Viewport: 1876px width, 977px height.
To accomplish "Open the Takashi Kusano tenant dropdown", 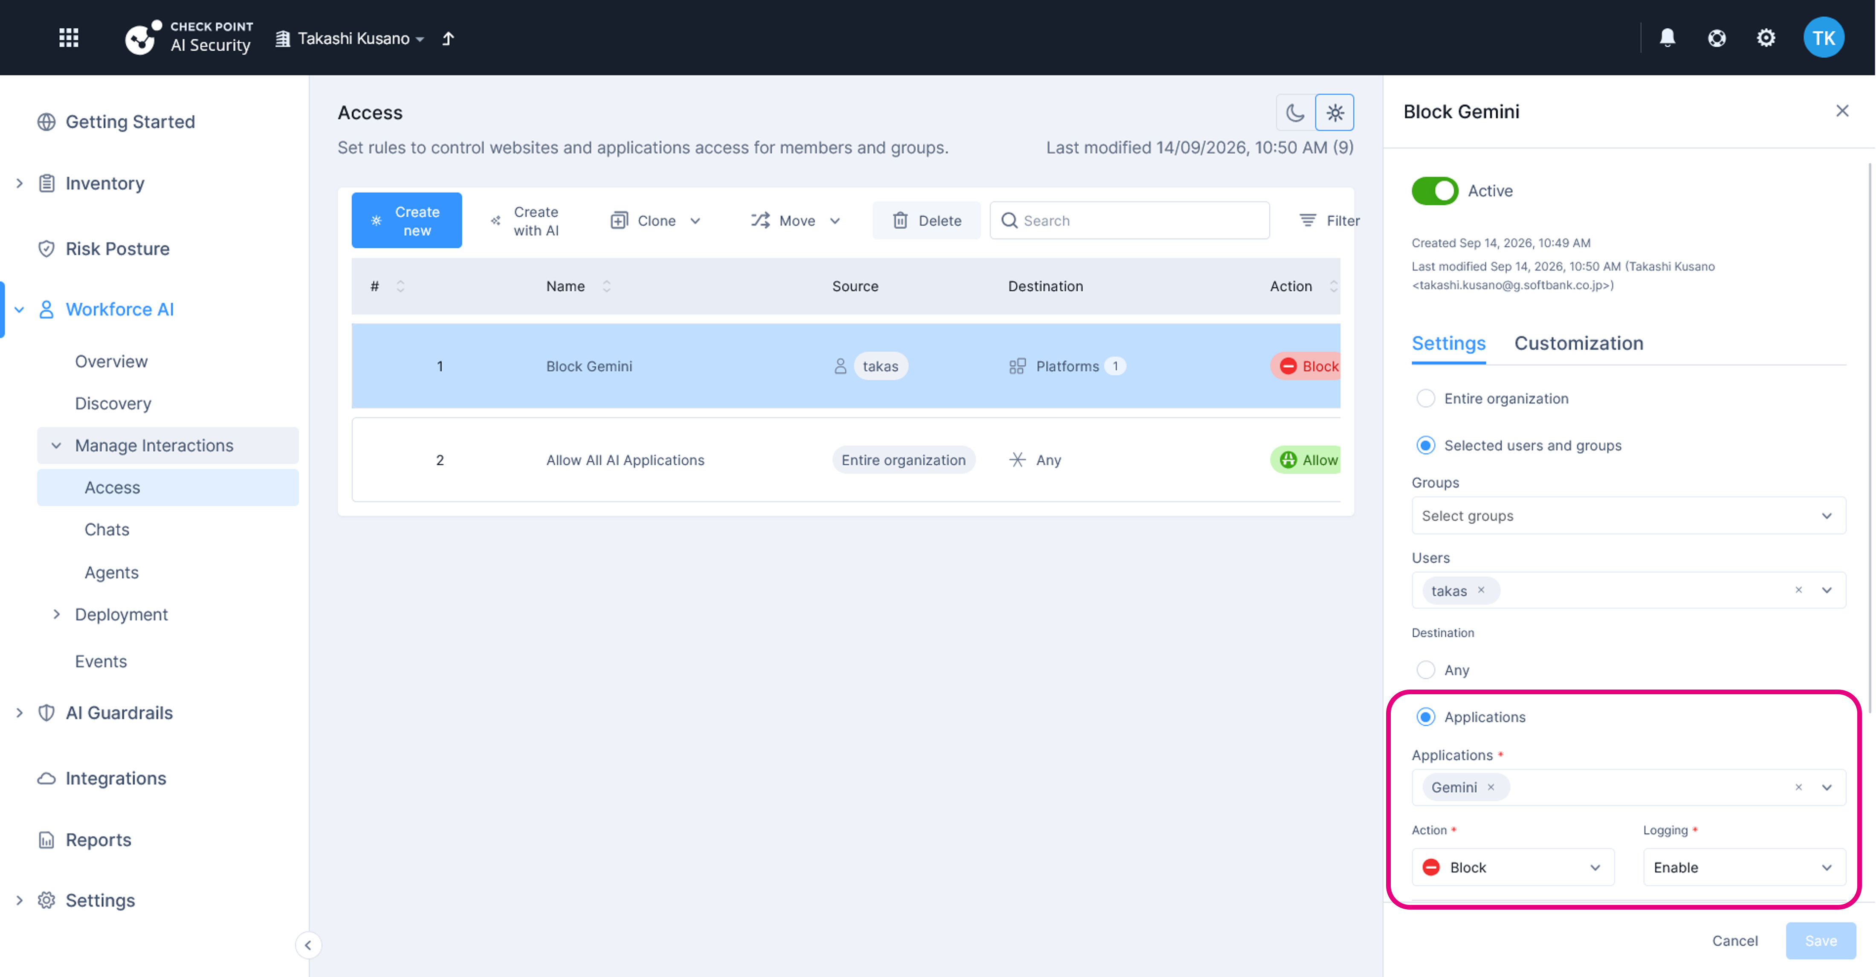I will click(350, 39).
